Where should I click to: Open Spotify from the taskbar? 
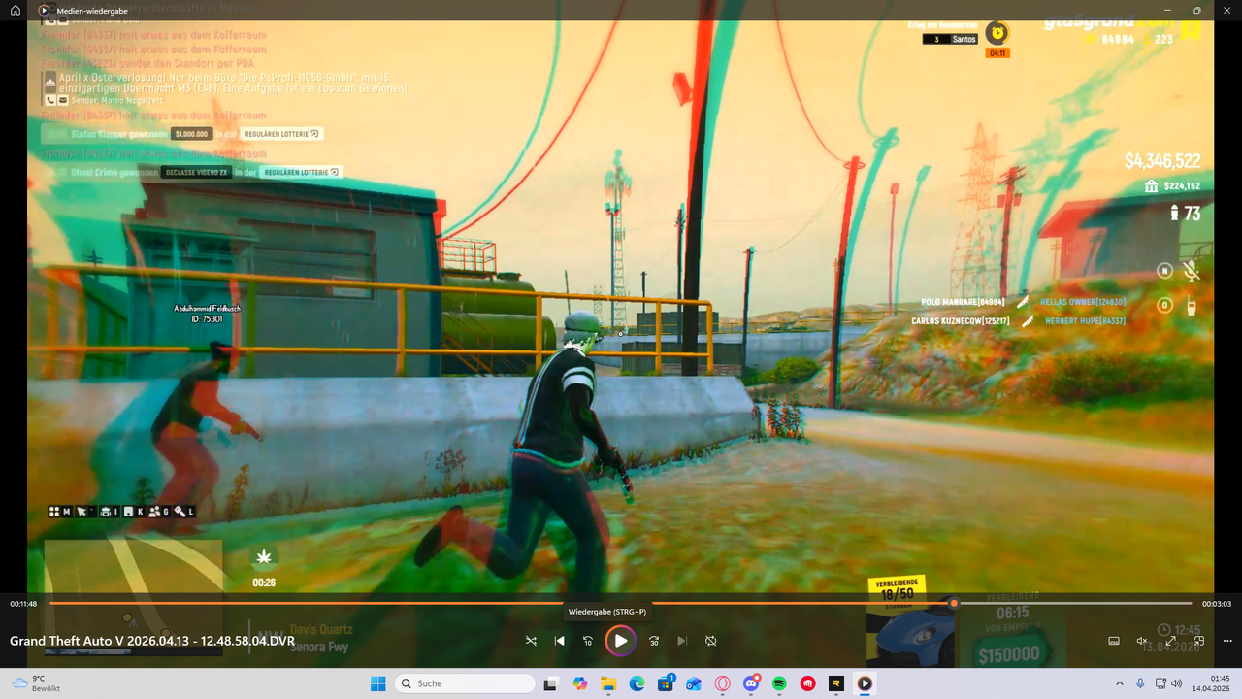click(779, 683)
